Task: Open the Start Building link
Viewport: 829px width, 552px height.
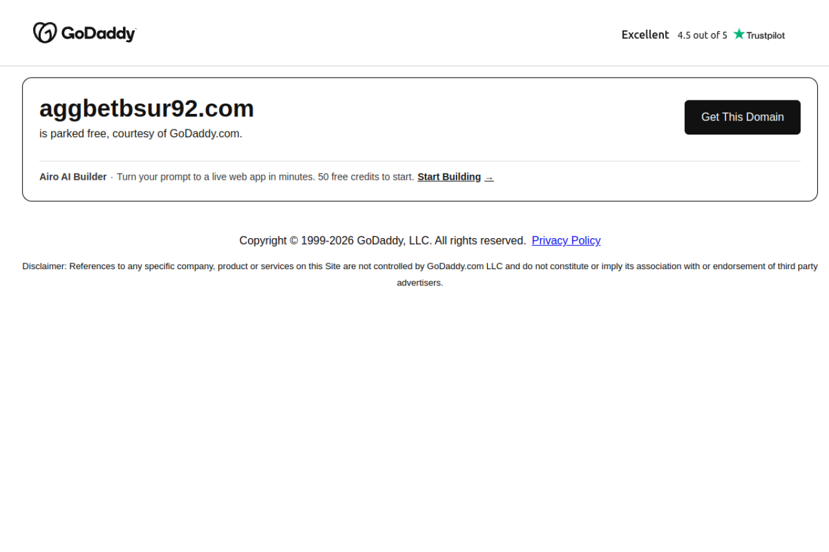Action: (449, 177)
